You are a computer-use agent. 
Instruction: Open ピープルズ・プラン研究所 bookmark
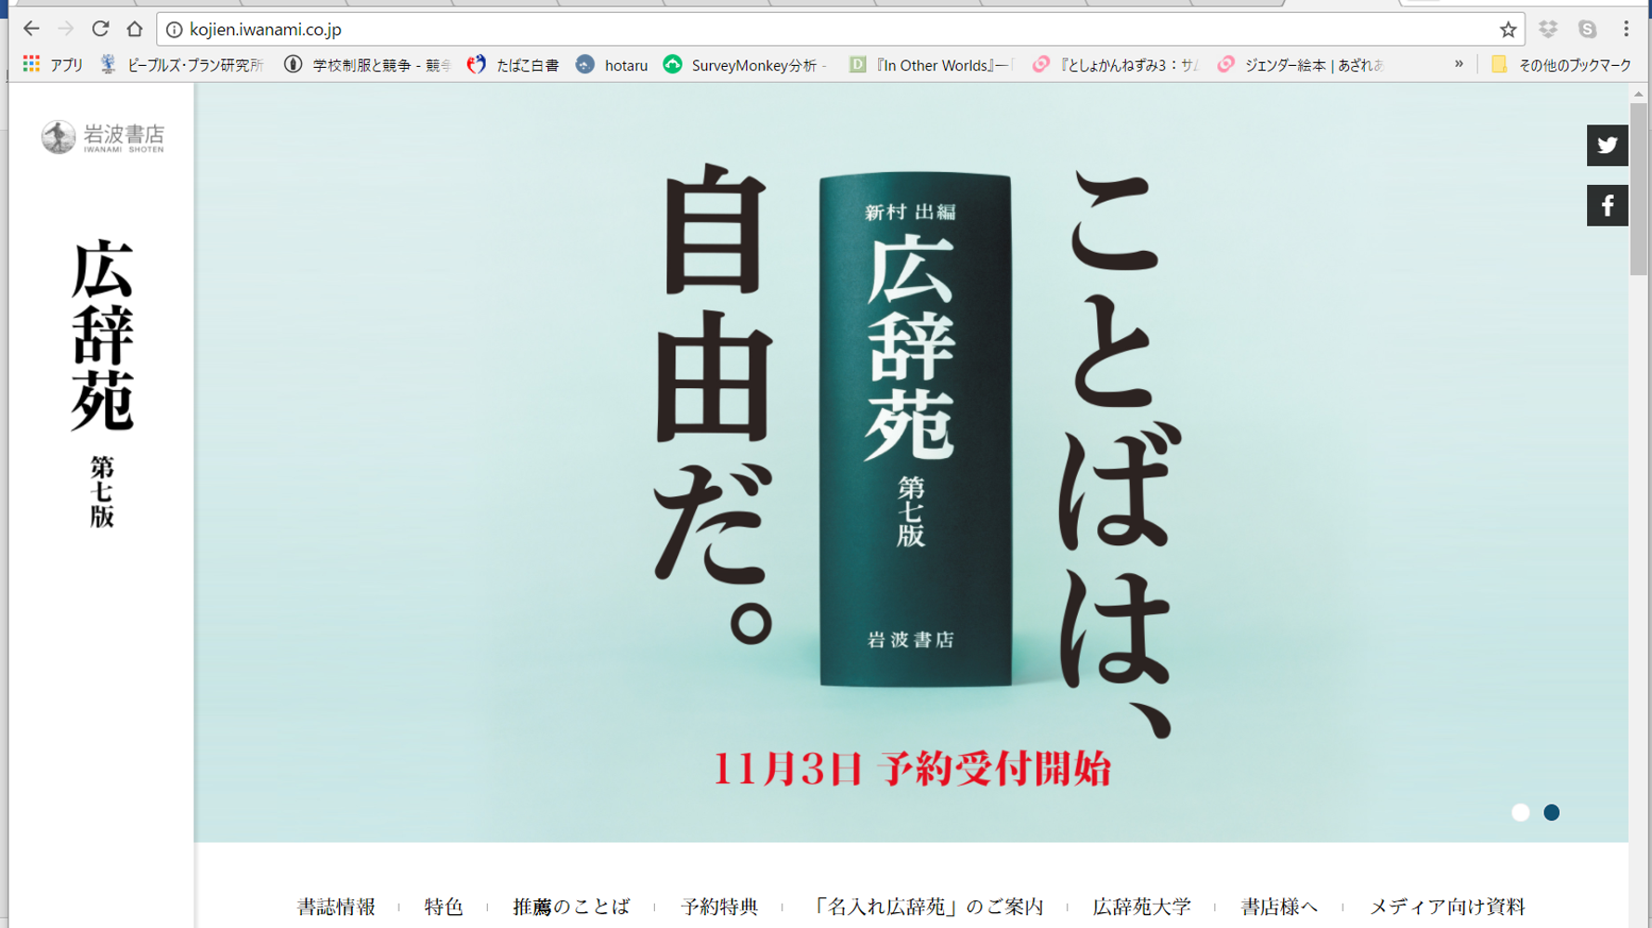coord(182,64)
